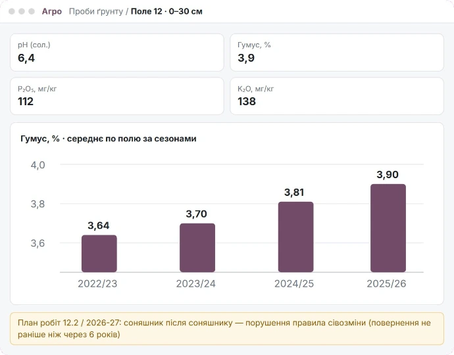Select the pH (сол.) card
Screen dimensions: 454x355
click(x=117, y=53)
